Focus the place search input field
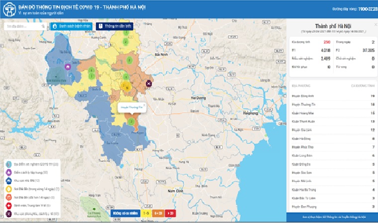This screenshot has height=223, width=378. coord(25,26)
